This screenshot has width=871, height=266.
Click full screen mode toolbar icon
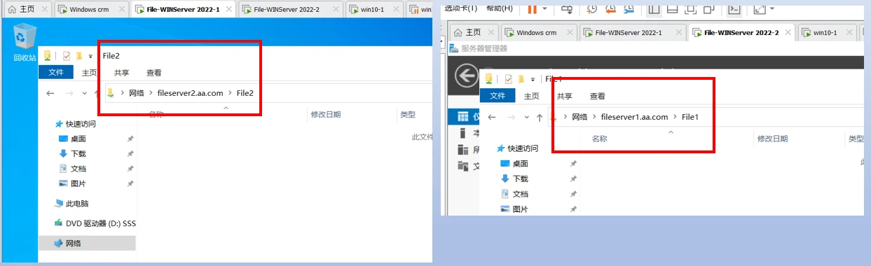click(x=690, y=8)
